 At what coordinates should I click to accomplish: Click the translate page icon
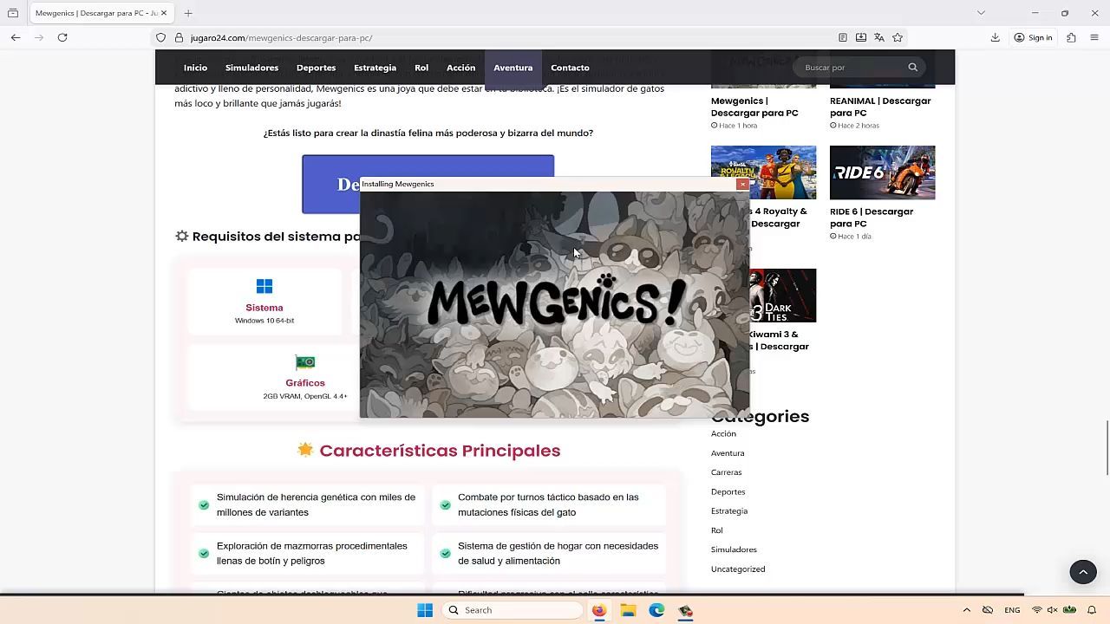click(x=878, y=37)
